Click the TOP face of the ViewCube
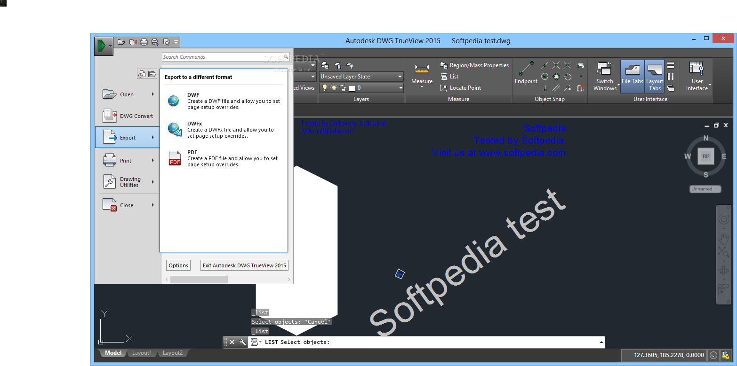 pyautogui.click(x=706, y=156)
